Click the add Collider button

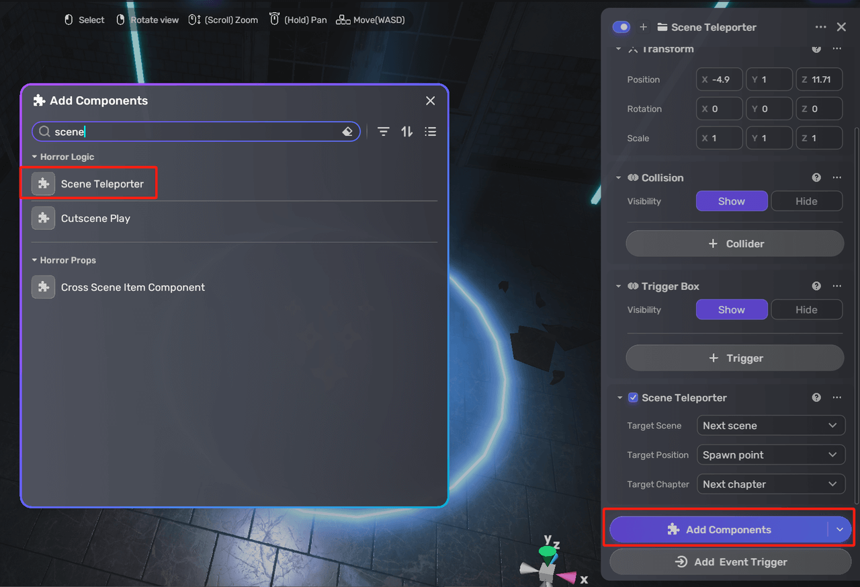(734, 243)
